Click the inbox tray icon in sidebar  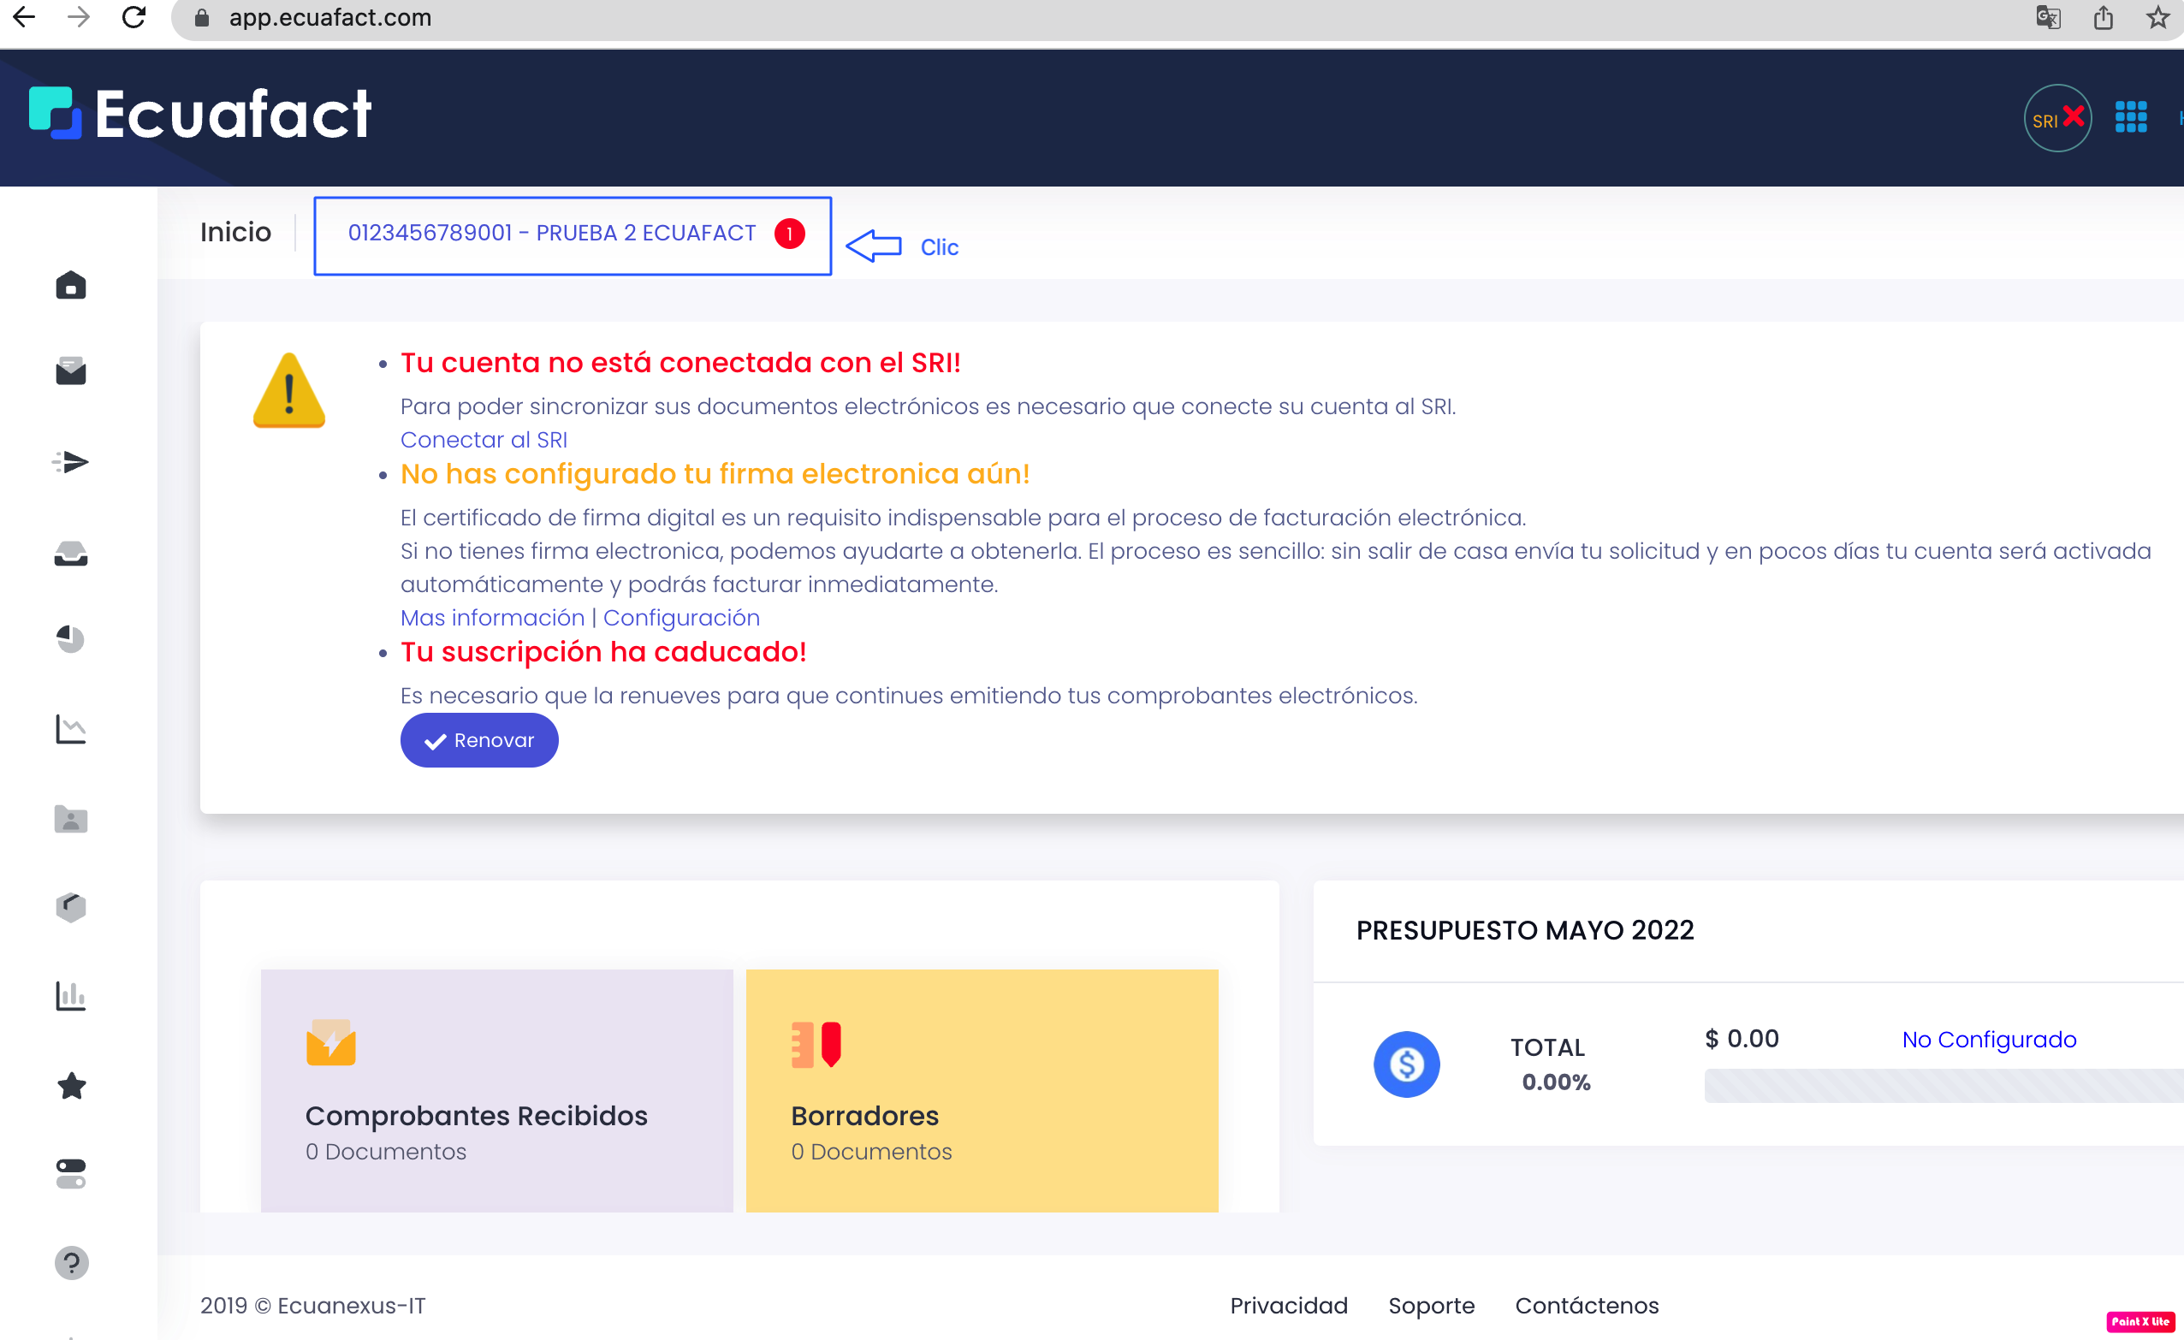pos(70,554)
